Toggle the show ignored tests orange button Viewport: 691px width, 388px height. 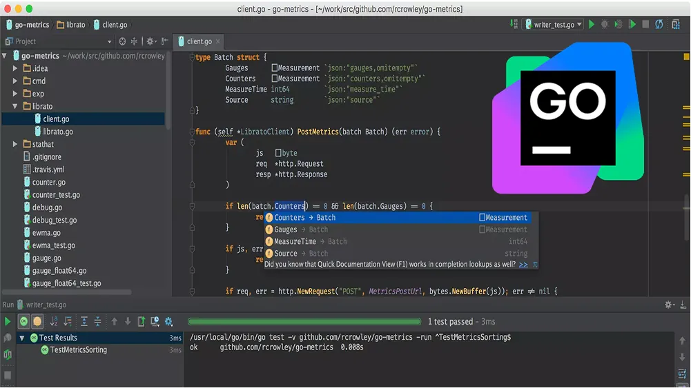click(x=37, y=322)
